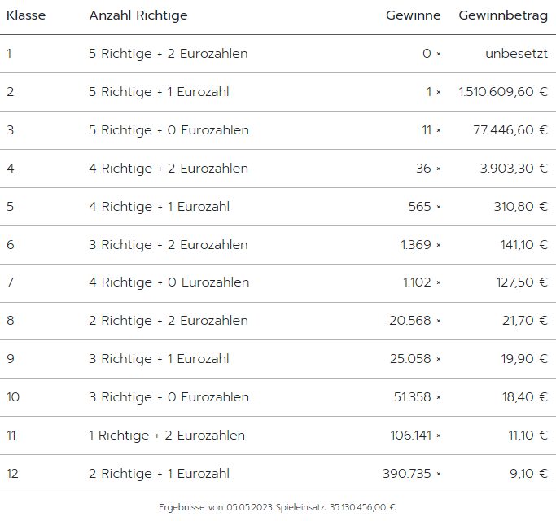Select the 5 Richtige + 2 Eurozahlen row
Image resolution: width=556 pixels, height=521 pixels.
[x=278, y=54]
